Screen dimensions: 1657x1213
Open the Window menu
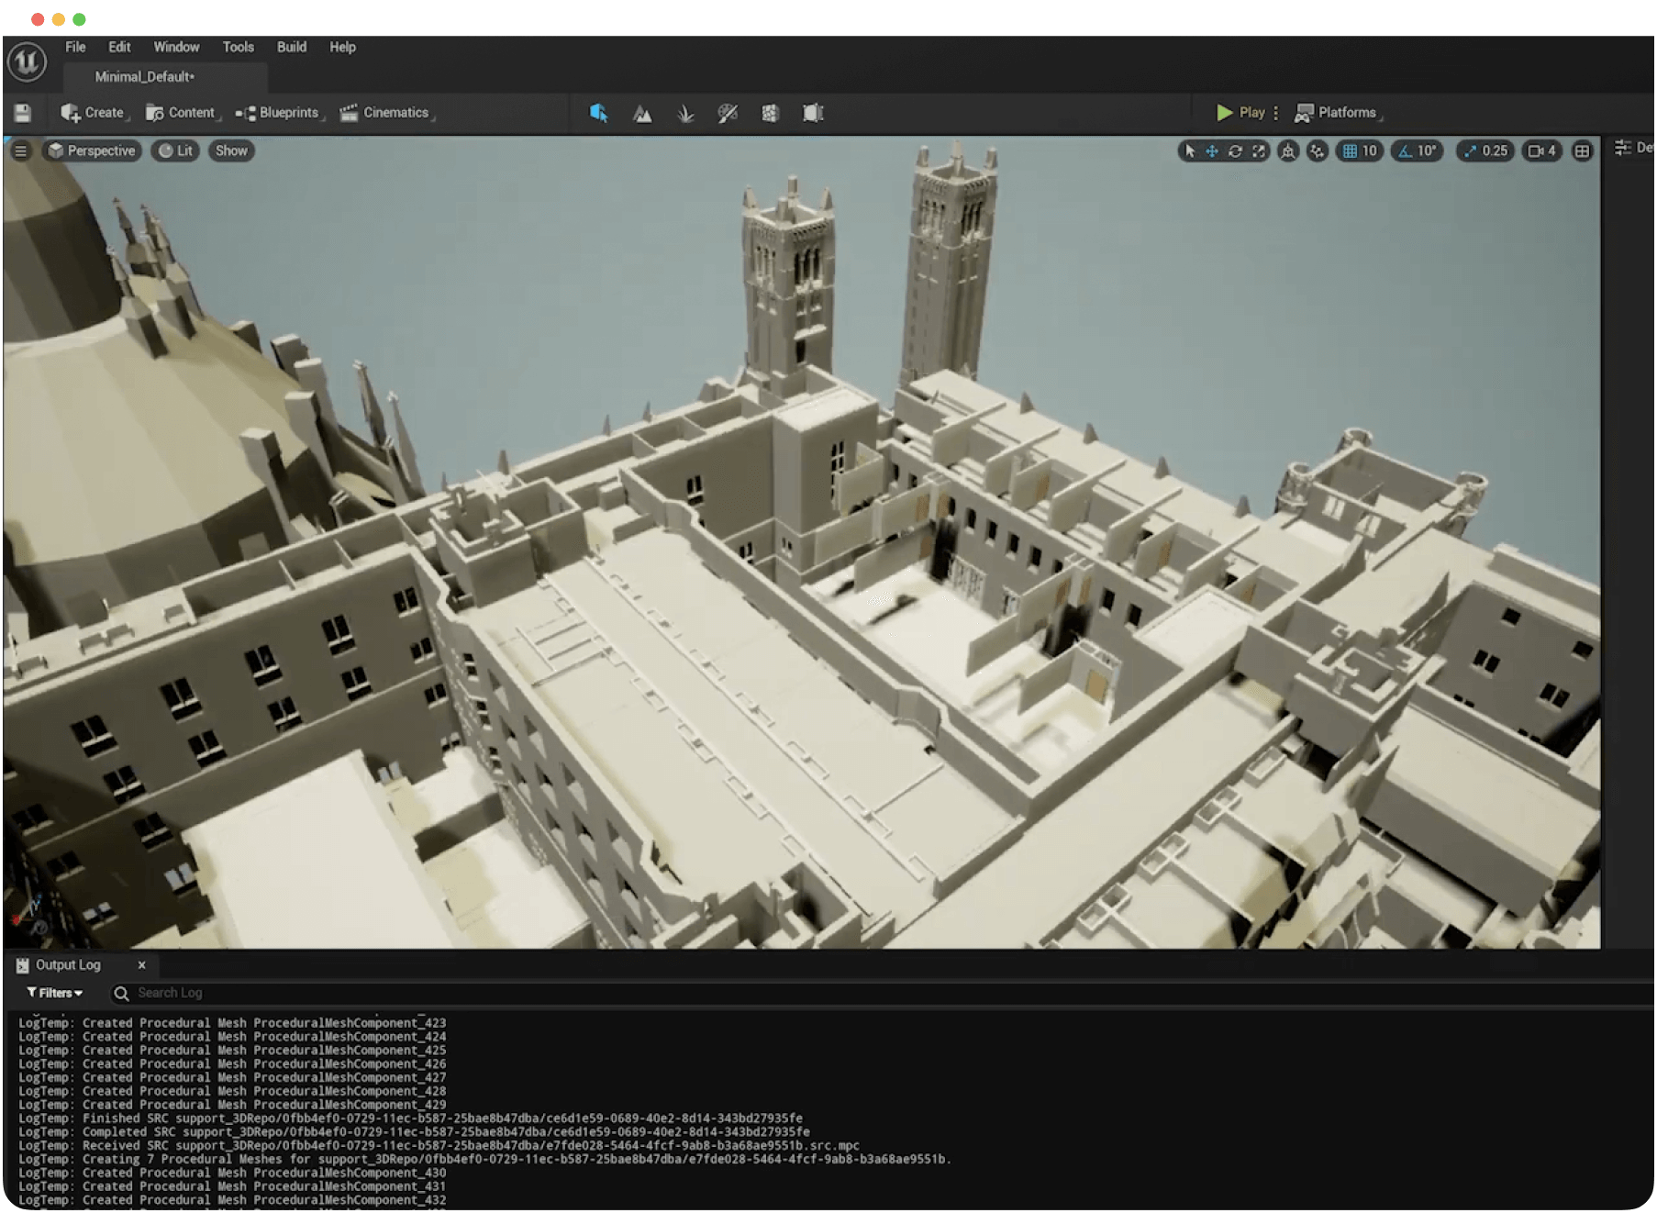(x=176, y=47)
